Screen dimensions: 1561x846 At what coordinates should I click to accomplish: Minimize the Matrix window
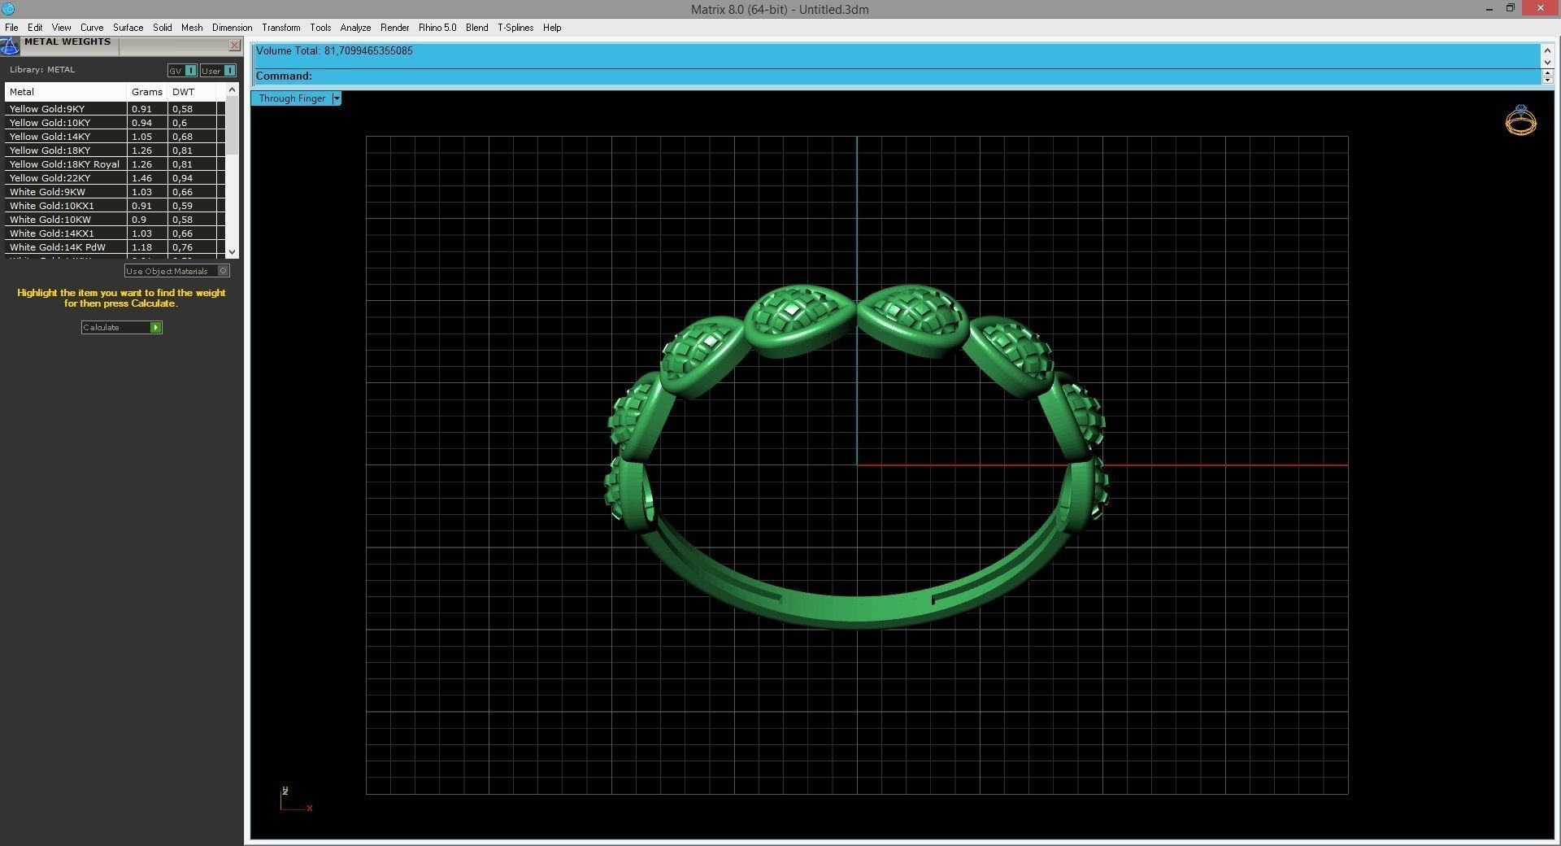click(x=1489, y=9)
